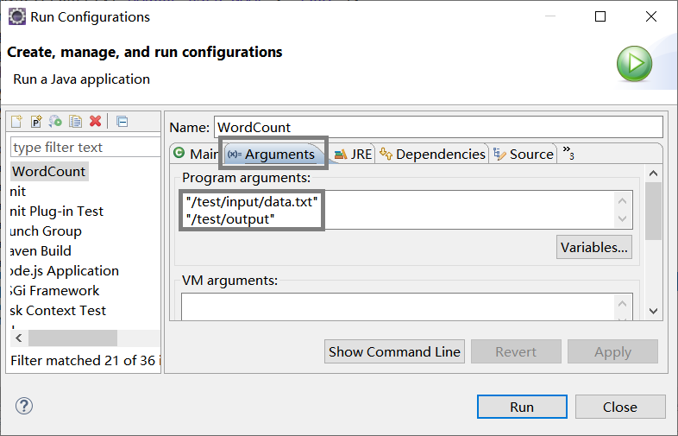Click Export launch configuration icon
The height and width of the screenshot is (436, 678).
click(56, 122)
